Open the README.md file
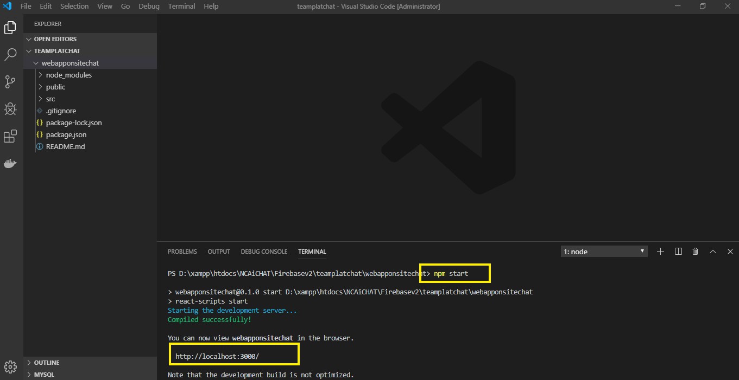 90,146
